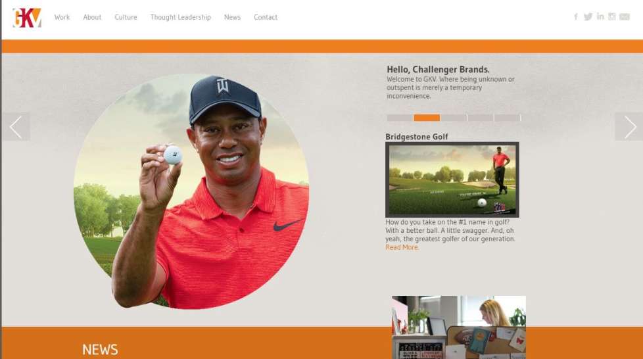
Task: Open the Bridgestone Golf video thumbnail
Action: pos(452,179)
